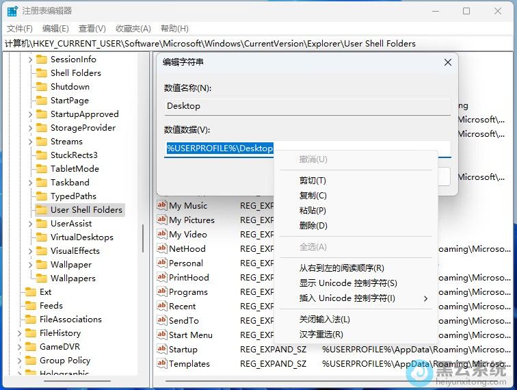Expand the StartupApproved tree node
Image resolution: width=517 pixels, height=390 pixels.
click(30, 114)
